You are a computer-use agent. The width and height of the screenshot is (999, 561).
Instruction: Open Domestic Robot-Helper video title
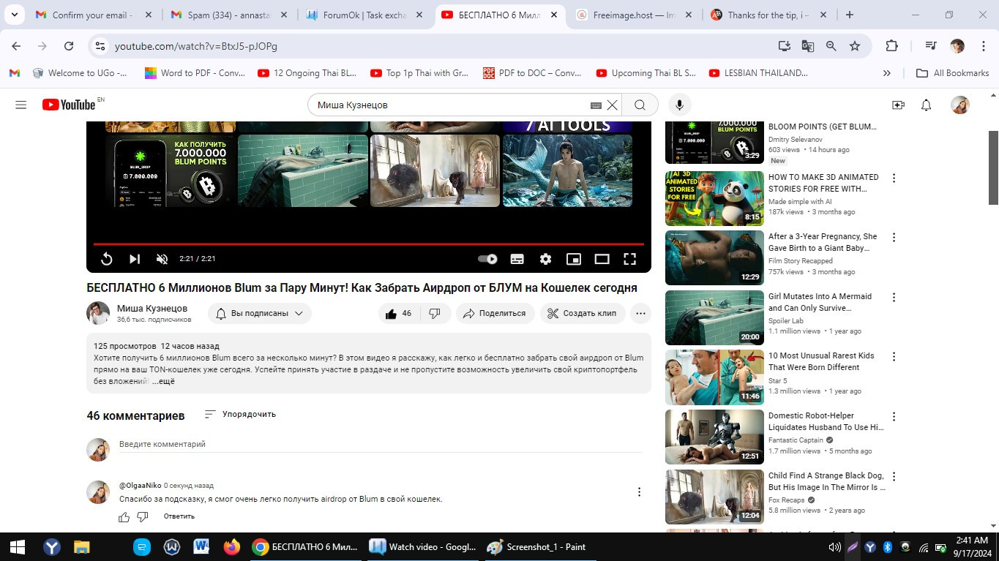point(826,421)
